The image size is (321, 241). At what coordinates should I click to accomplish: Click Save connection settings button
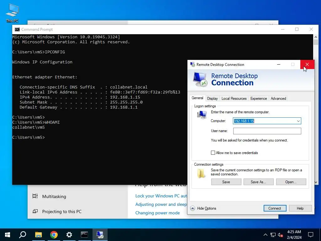tap(226, 182)
